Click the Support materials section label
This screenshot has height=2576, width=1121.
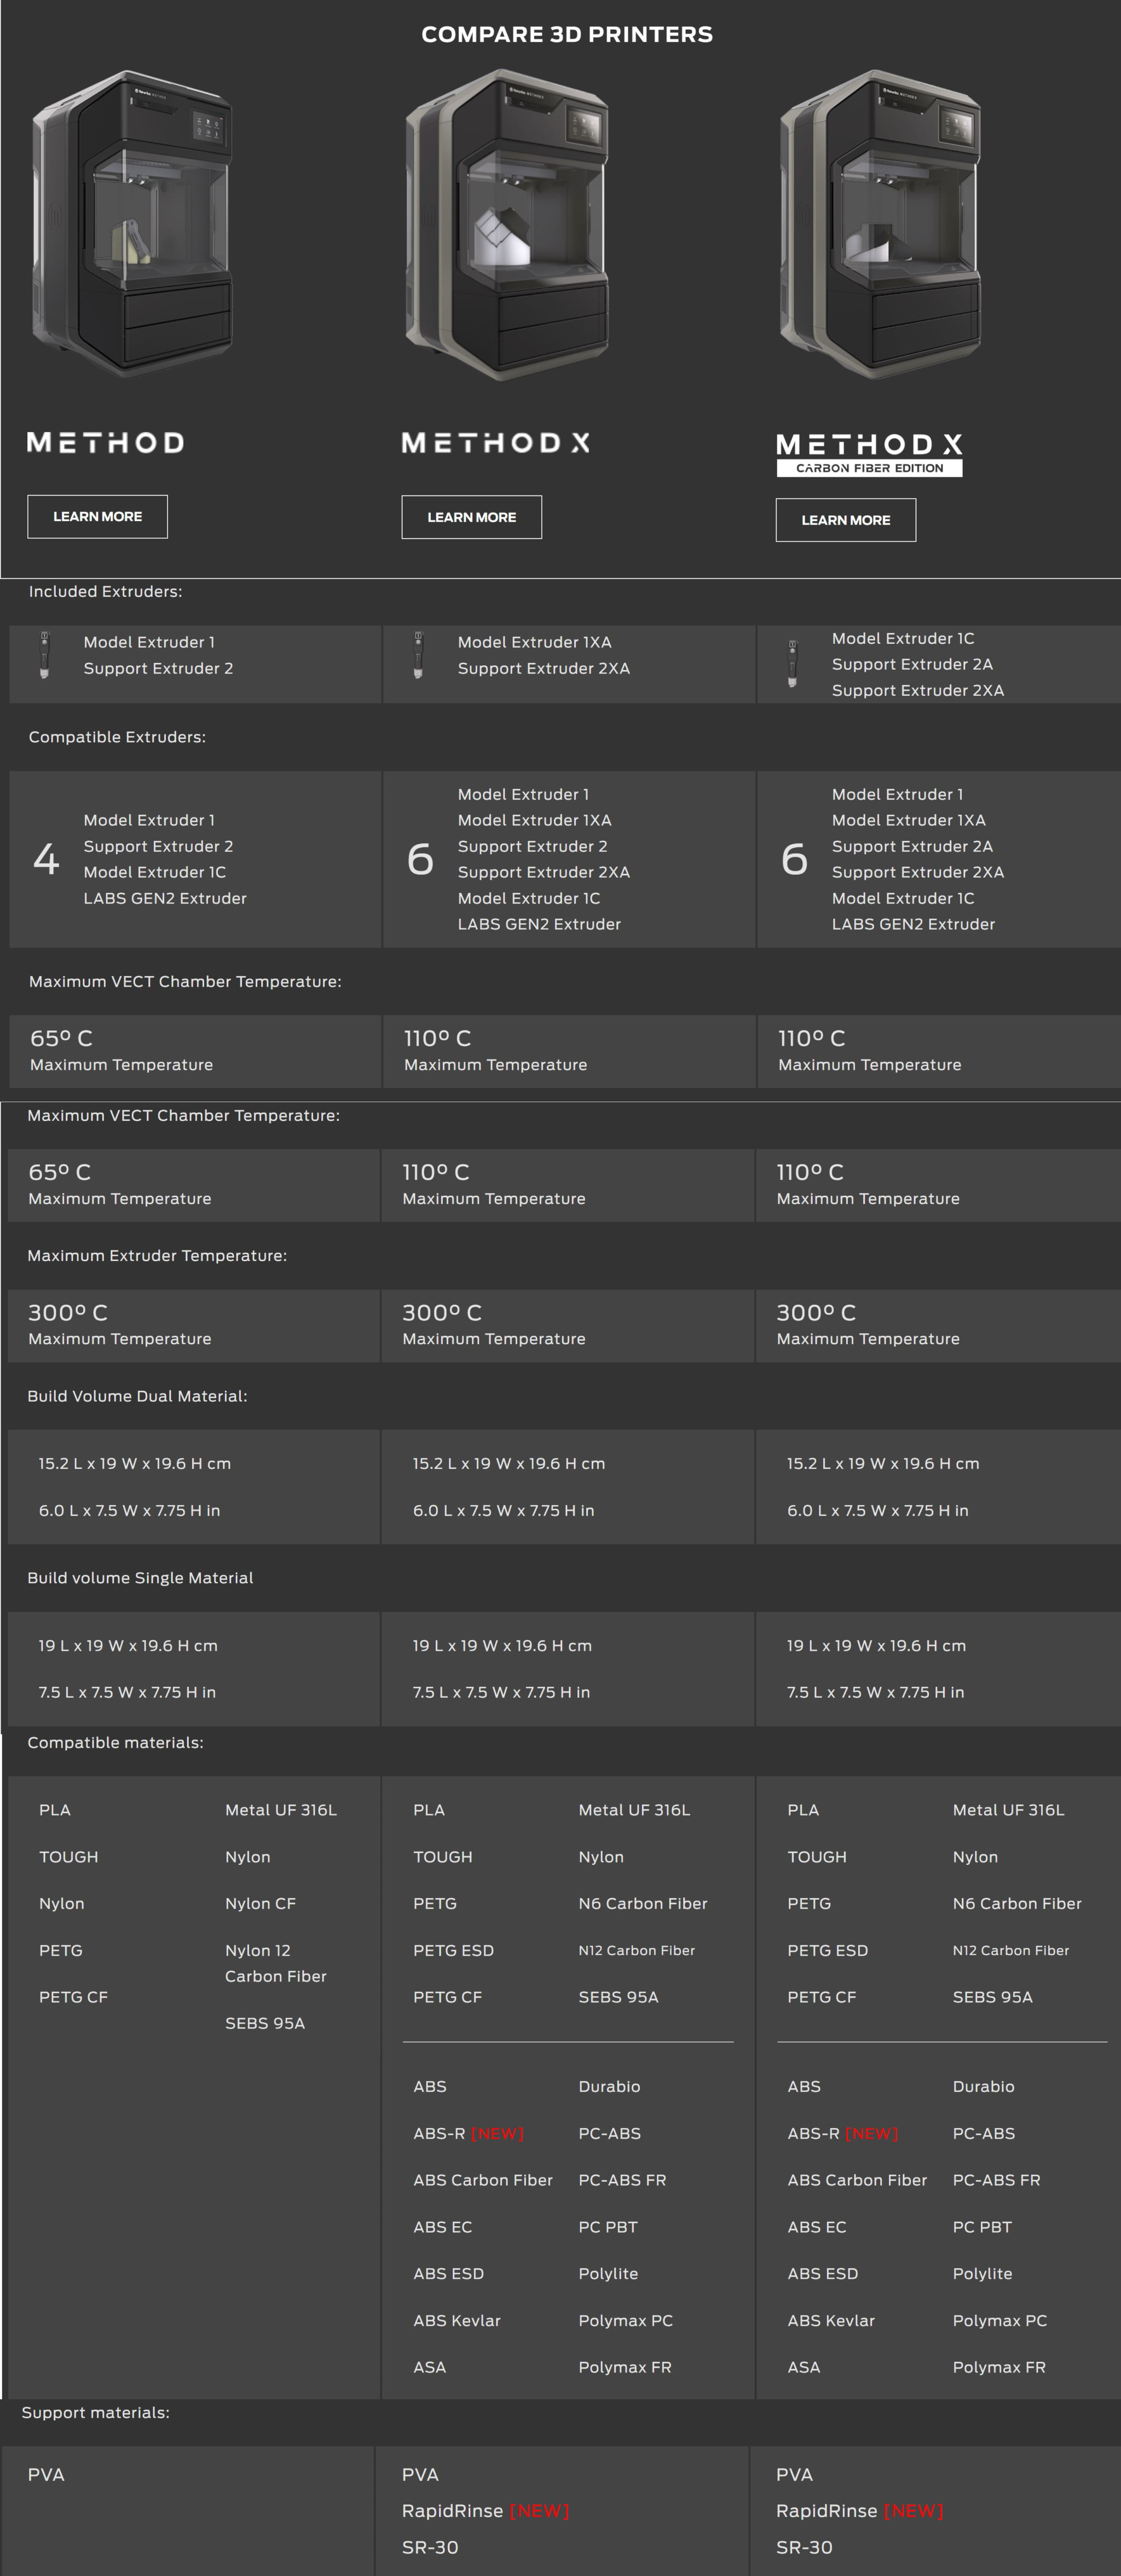pyautogui.click(x=95, y=2412)
